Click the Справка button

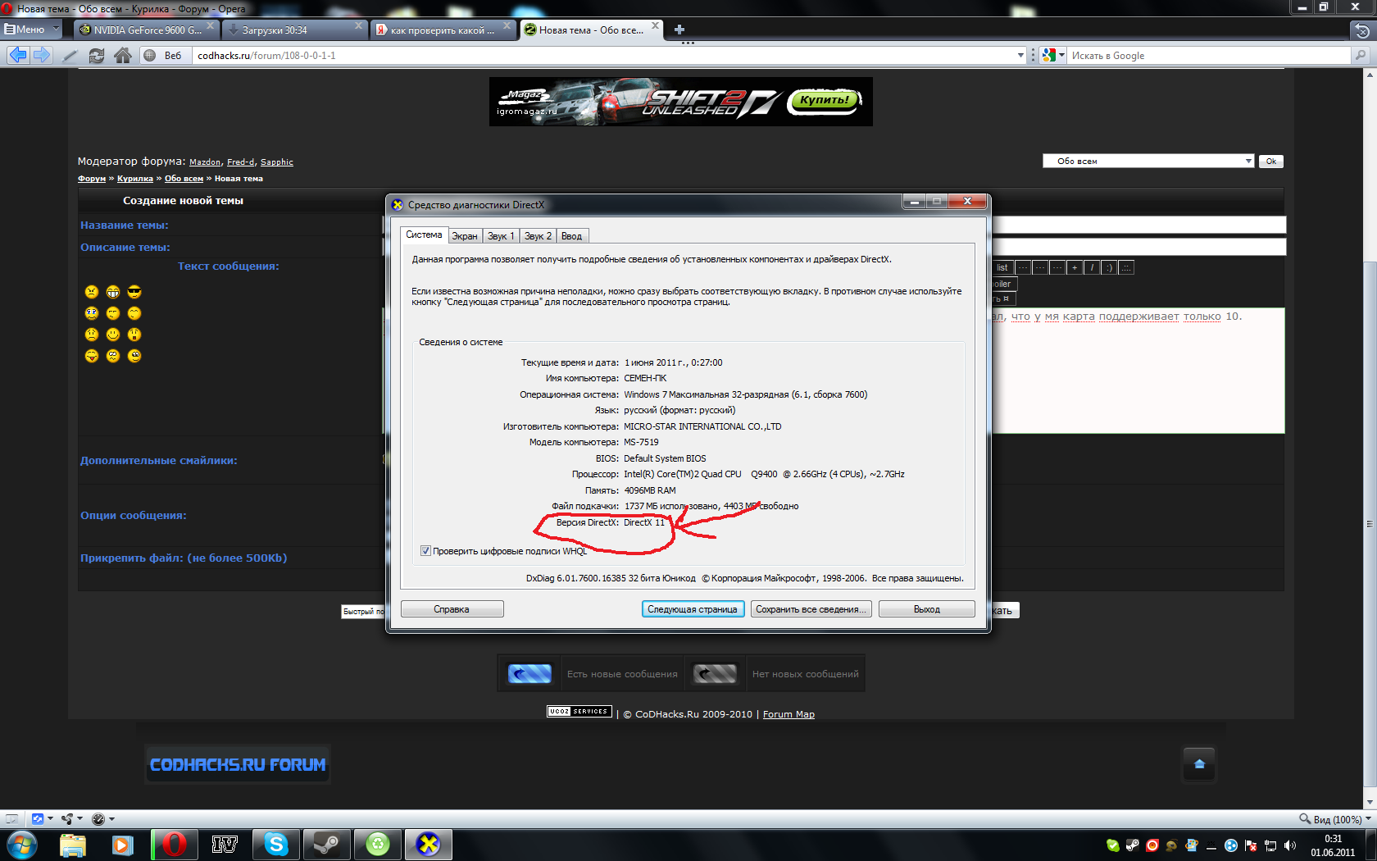pyautogui.click(x=452, y=609)
